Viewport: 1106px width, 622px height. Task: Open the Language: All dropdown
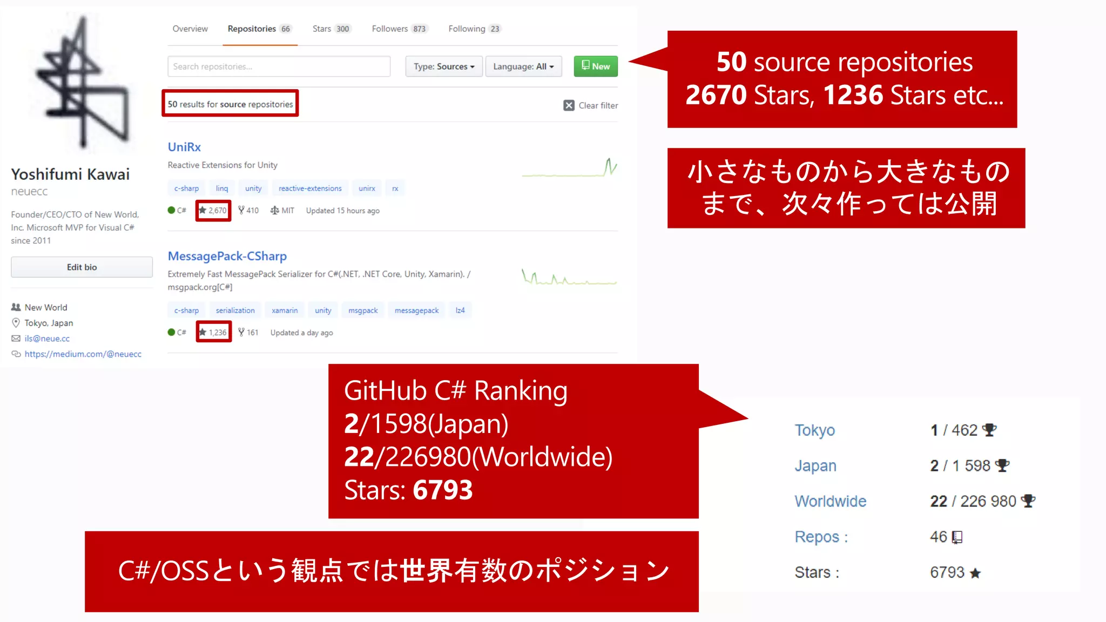point(523,66)
